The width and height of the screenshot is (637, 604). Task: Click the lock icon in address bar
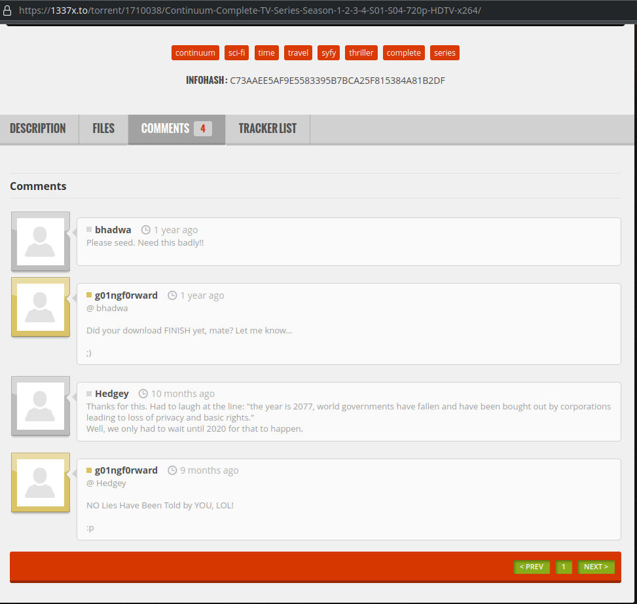[x=7, y=10]
